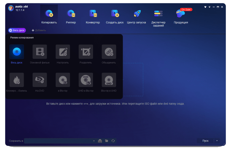This screenshot has height=153, width=231.
Task: Expand the save path dropdown arrow
Action: (x=94, y=141)
